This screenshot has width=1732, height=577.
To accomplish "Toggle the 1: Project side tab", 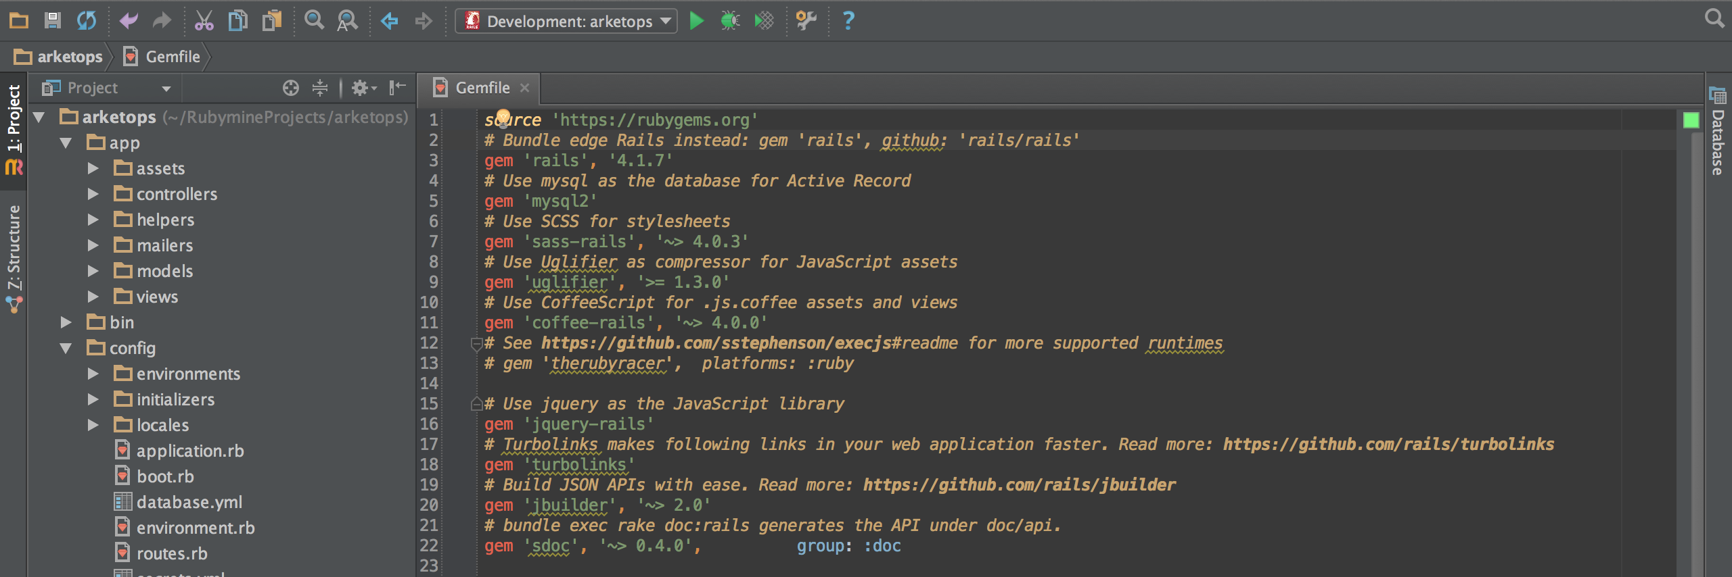I will click(14, 130).
